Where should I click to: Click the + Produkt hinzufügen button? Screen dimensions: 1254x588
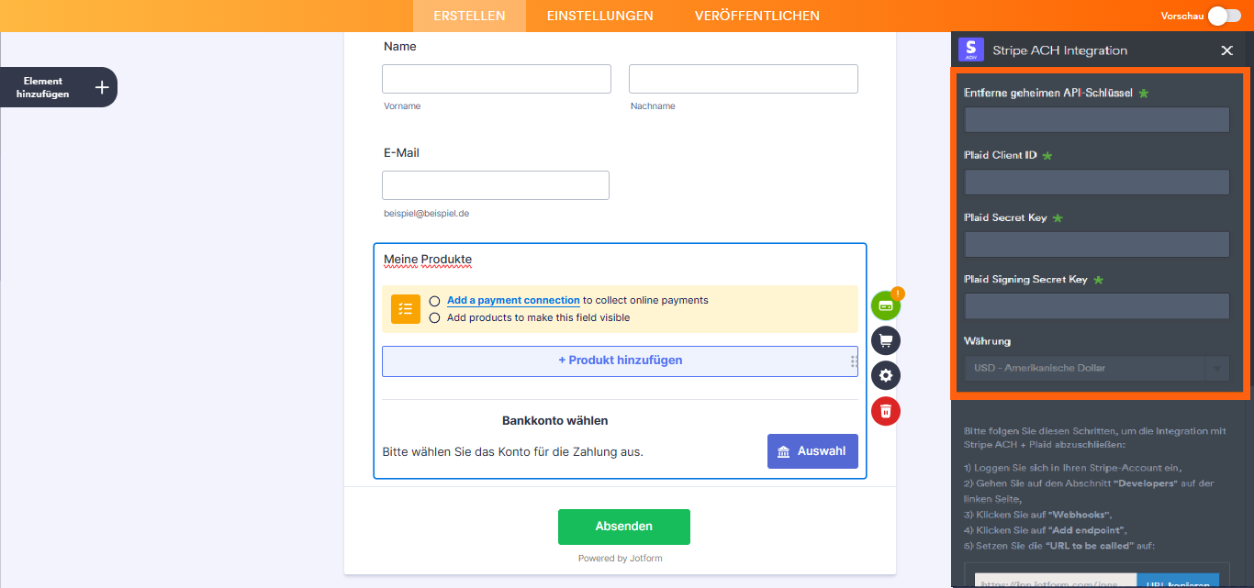(620, 361)
